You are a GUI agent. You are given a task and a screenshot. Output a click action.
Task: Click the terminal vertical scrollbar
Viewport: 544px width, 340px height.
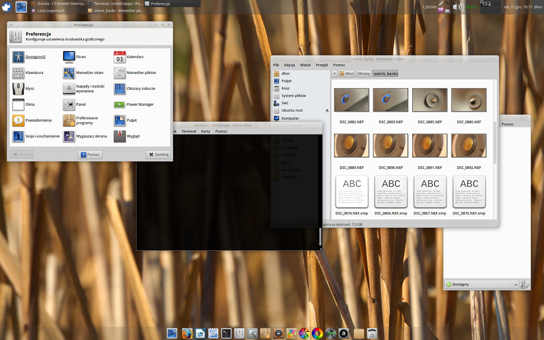[x=320, y=237]
